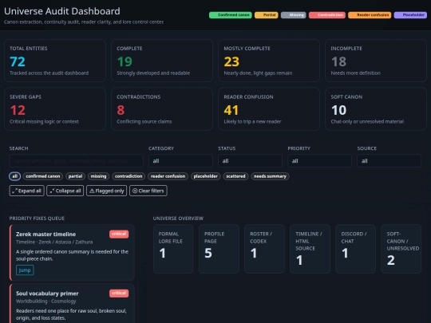
Task: Select the 'contradiction' filter chip
Action: coord(129,176)
